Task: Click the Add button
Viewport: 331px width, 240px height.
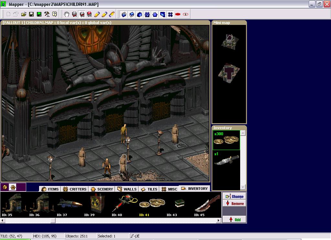Action: [234, 220]
